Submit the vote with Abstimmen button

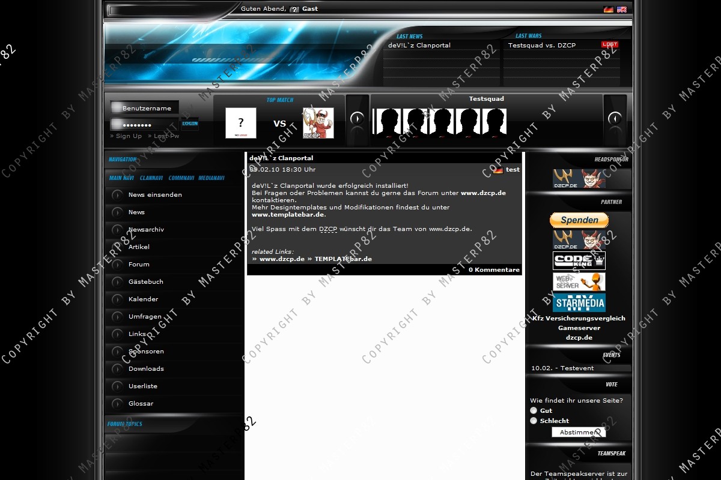click(579, 432)
